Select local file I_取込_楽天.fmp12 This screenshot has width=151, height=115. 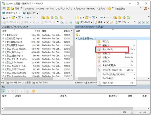[x=14, y=52]
